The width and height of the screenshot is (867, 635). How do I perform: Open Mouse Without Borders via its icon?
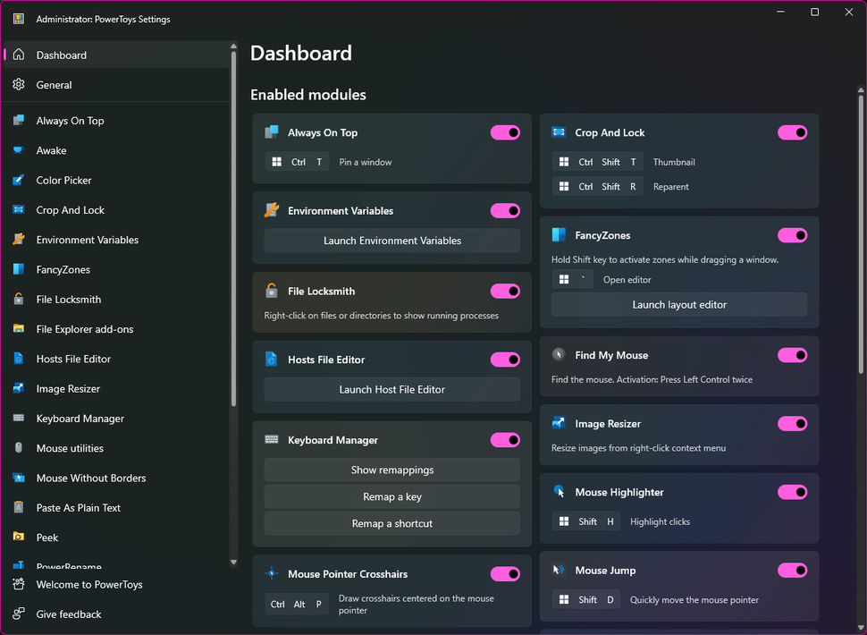coord(20,478)
